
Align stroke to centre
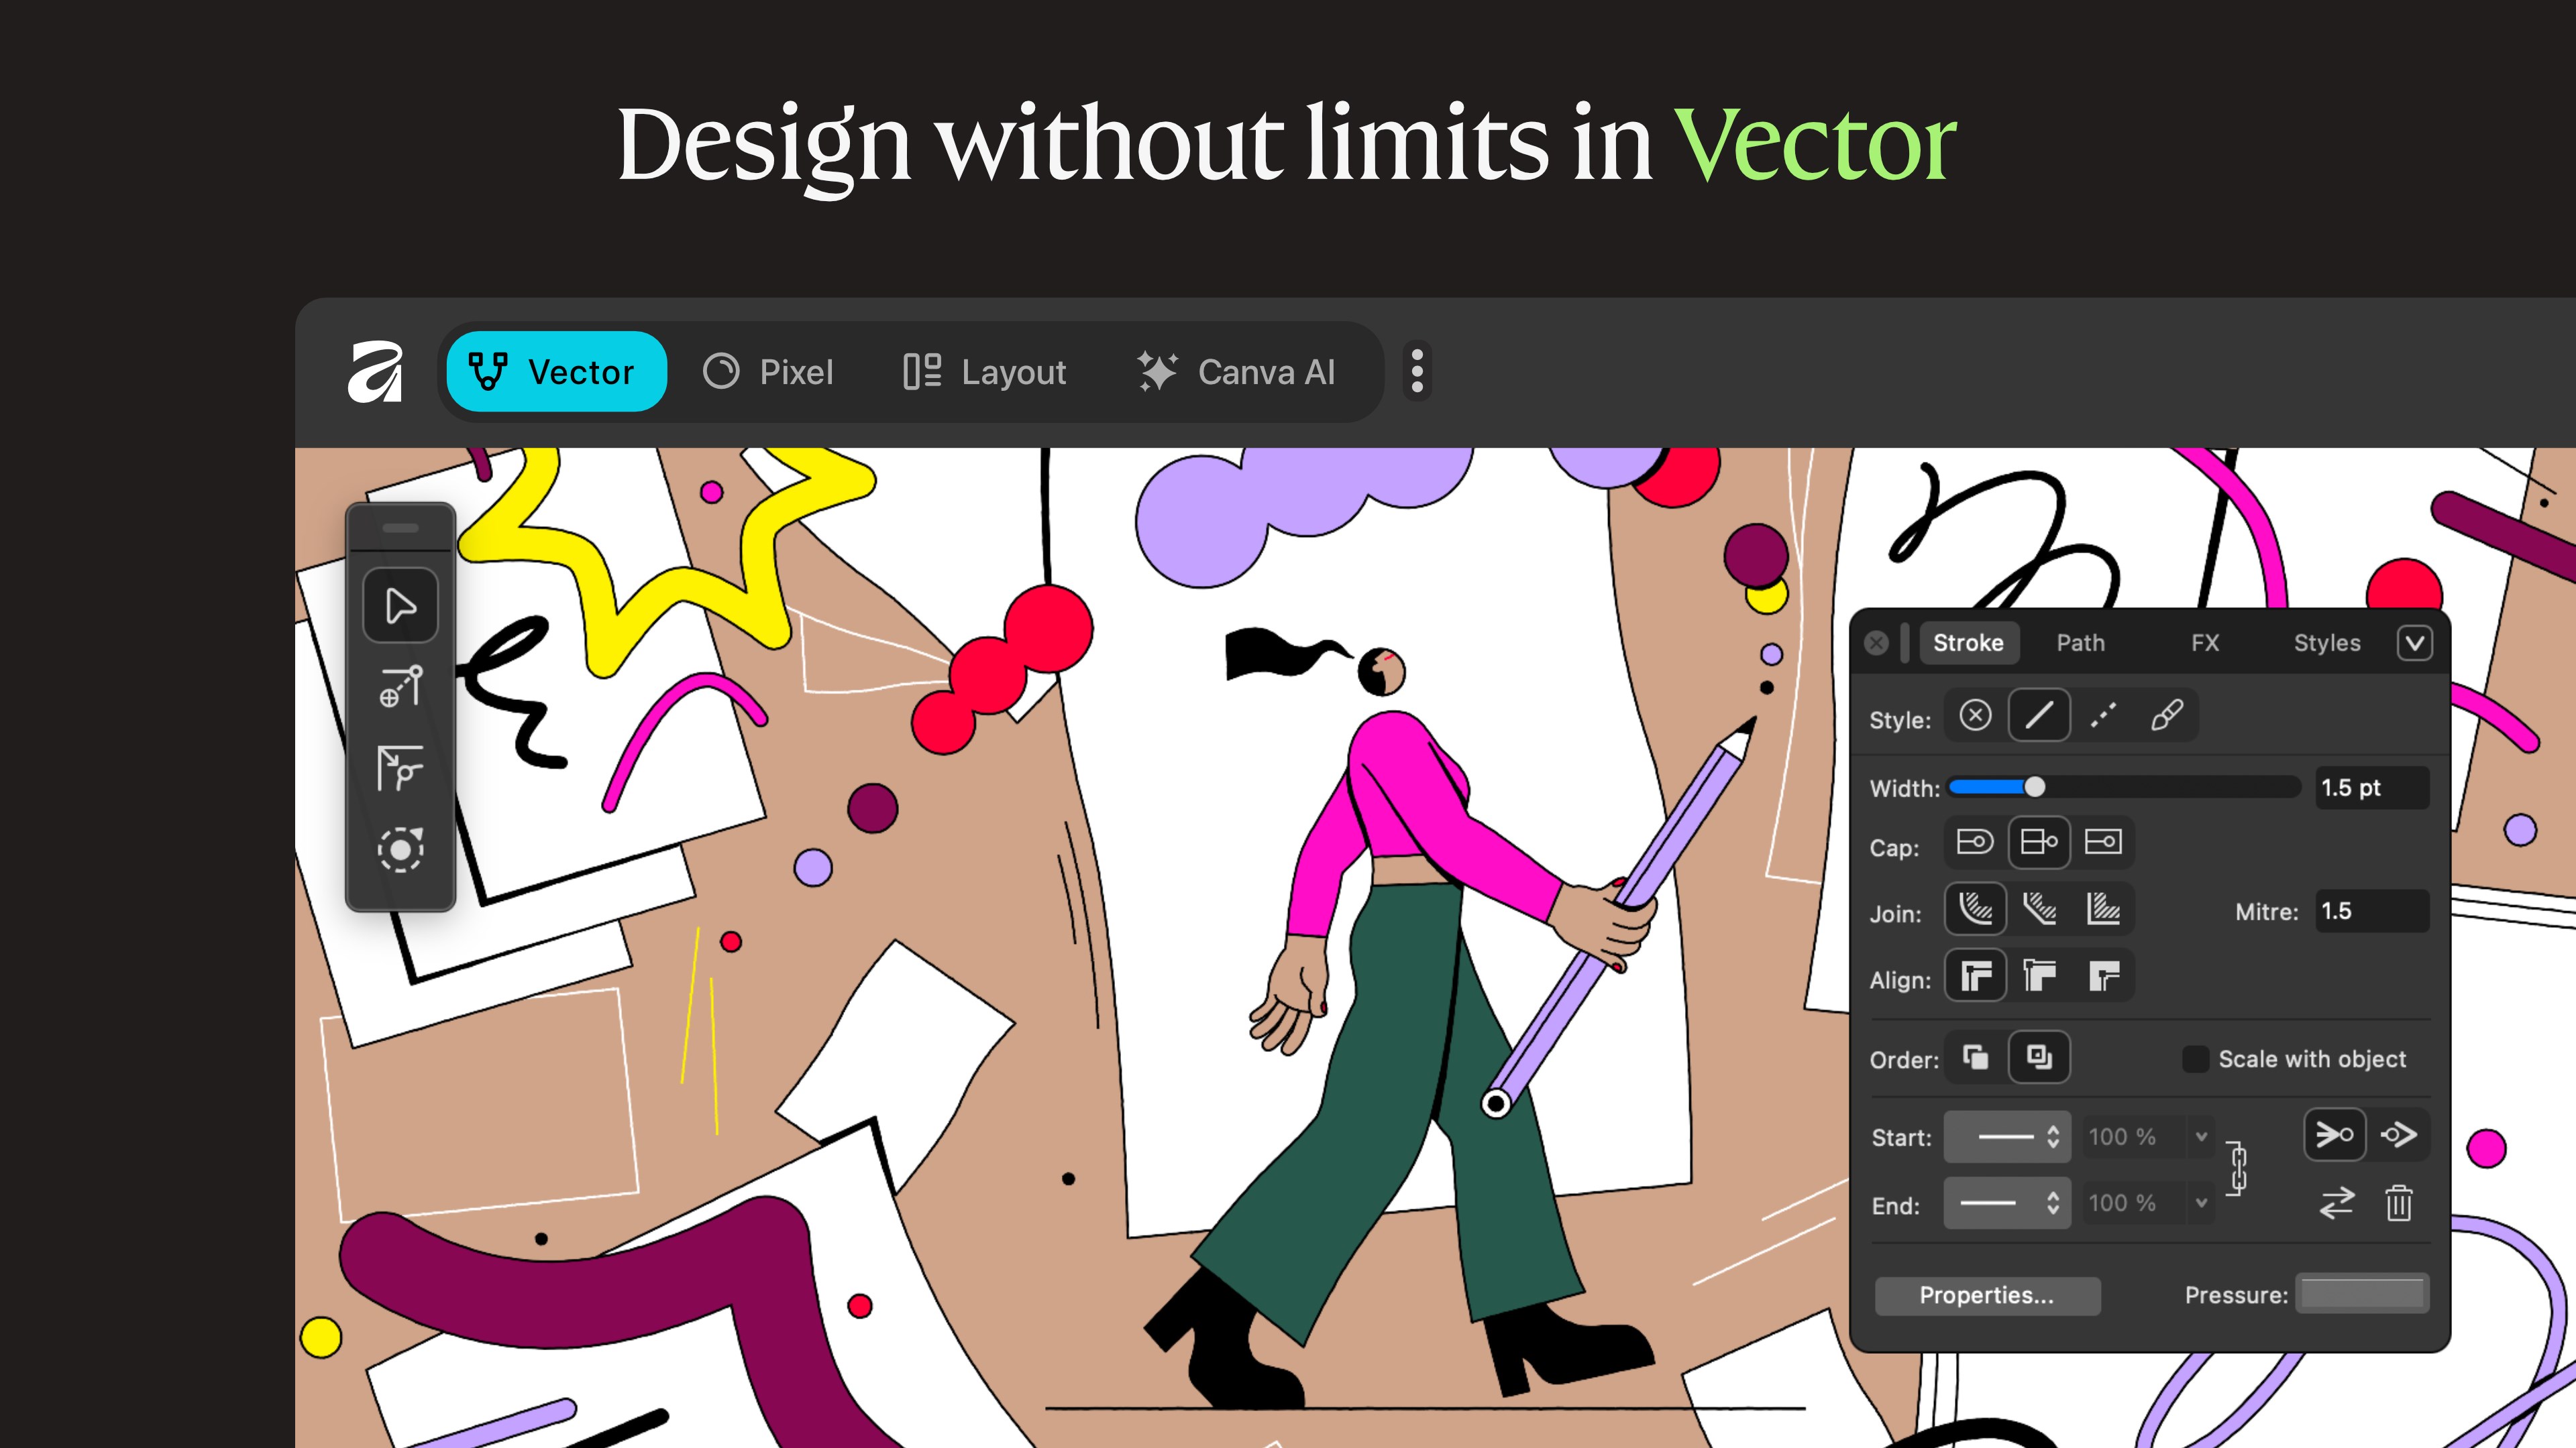point(1975,975)
